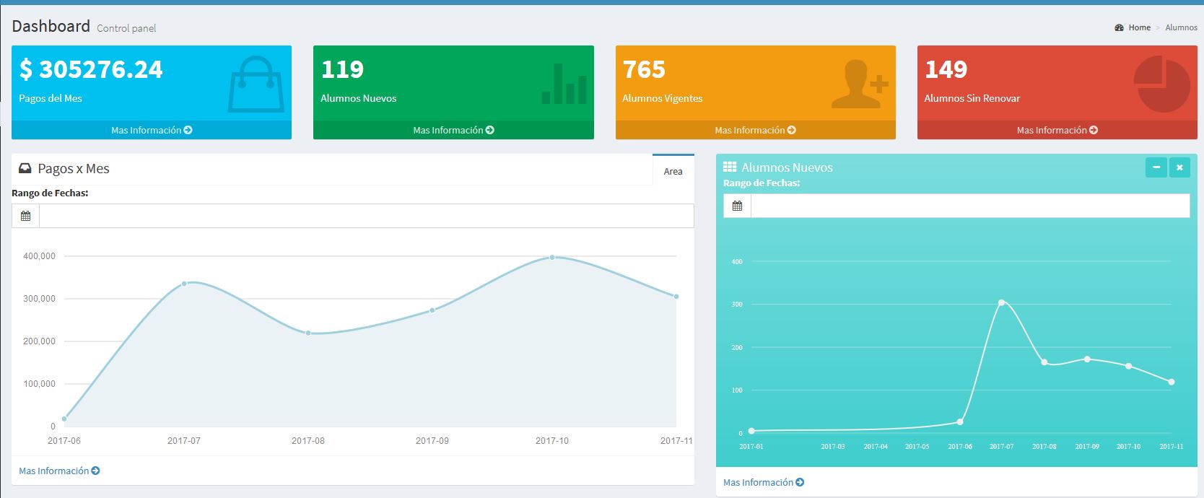Click the 2017-10 point on Alumnos Nuevos chart
Viewport: 1204px width, 498px height.
1129,366
